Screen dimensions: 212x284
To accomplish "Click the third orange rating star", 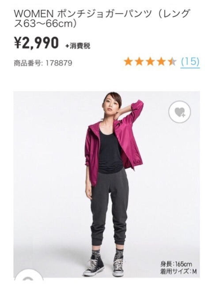I will [150, 62].
